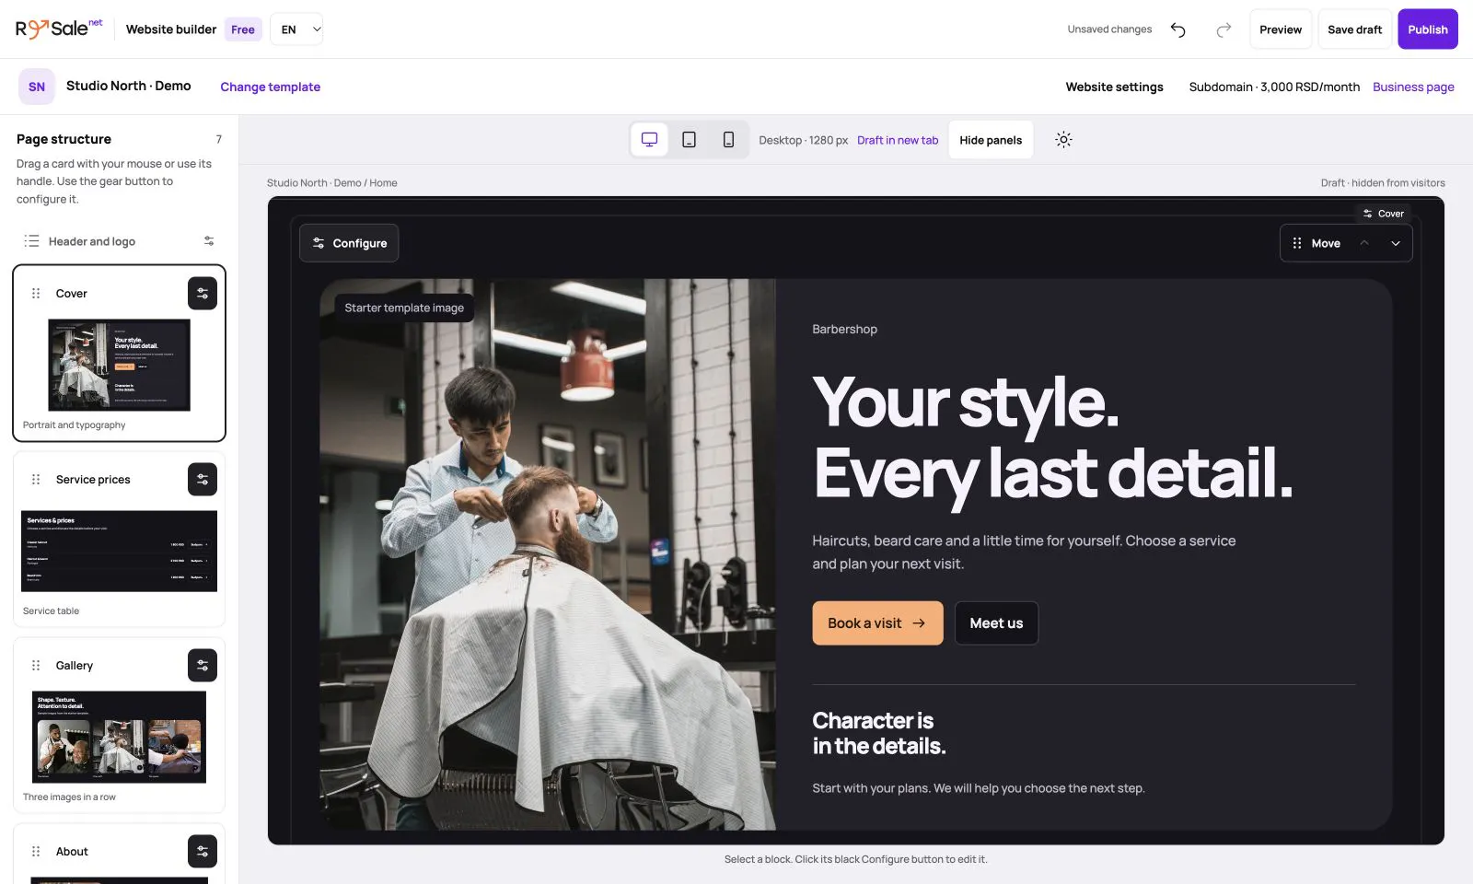Viewport: 1473px width, 884px height.
Task: Click the Meet us button
Action: 996,623
